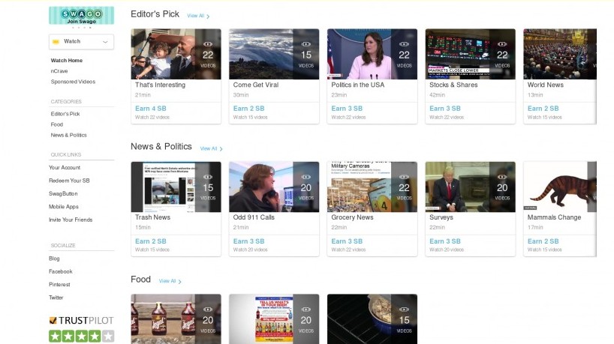This screenshot has width=614, height=344.
Task: Open Sponsored Videos in sidebar
Action: 73,82
